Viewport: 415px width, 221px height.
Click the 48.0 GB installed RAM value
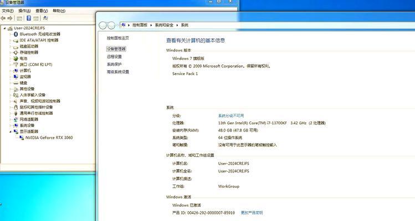[x=238, y=130]
